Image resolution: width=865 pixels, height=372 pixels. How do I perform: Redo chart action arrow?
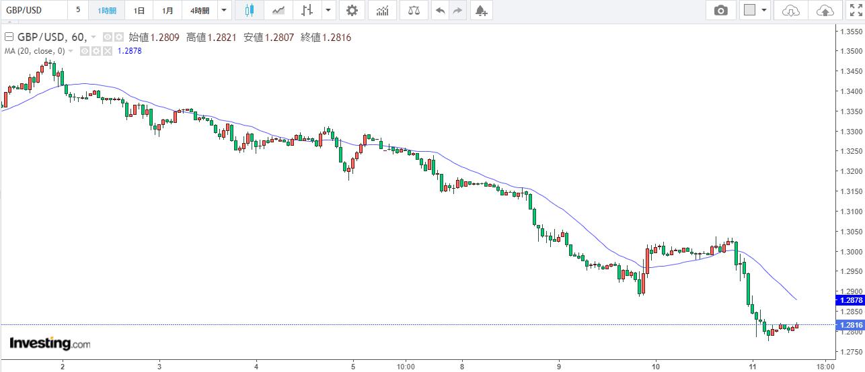point(458,11)
